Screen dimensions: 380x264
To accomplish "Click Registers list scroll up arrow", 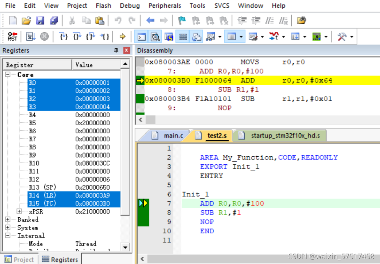I will pyautogui.click(x=125, y=64).
